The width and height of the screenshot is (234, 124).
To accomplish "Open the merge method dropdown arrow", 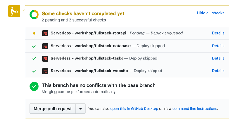I will coord(80,109).
